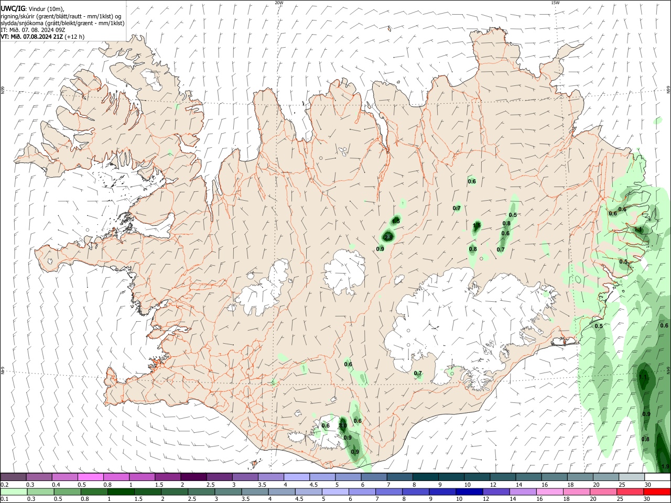Select the bright pink 0.5 swatch in snow legend
The height and width of the screenshot is (503, 671).
tap(90, 477)
